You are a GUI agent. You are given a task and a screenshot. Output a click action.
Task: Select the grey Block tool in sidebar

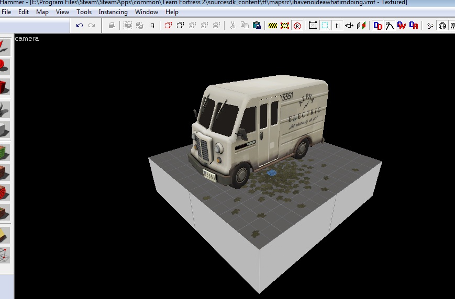click(x=5, y=130)
